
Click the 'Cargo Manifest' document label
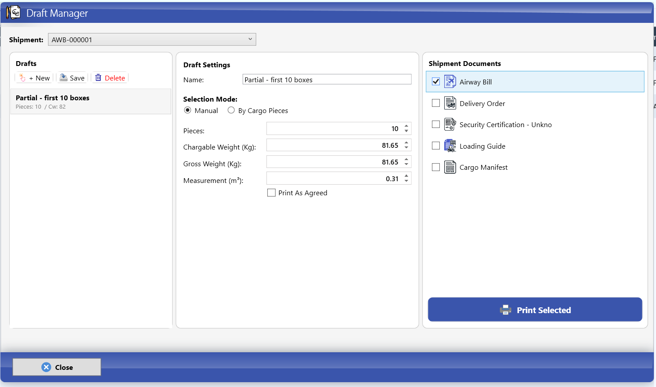[483, 167]
